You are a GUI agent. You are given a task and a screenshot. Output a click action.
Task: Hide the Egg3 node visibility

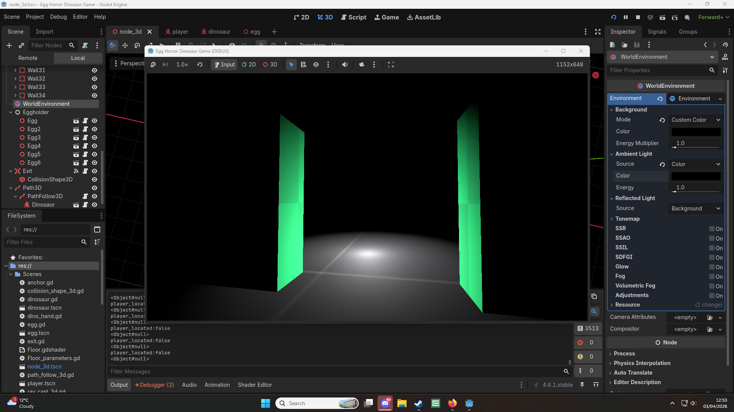94,137
